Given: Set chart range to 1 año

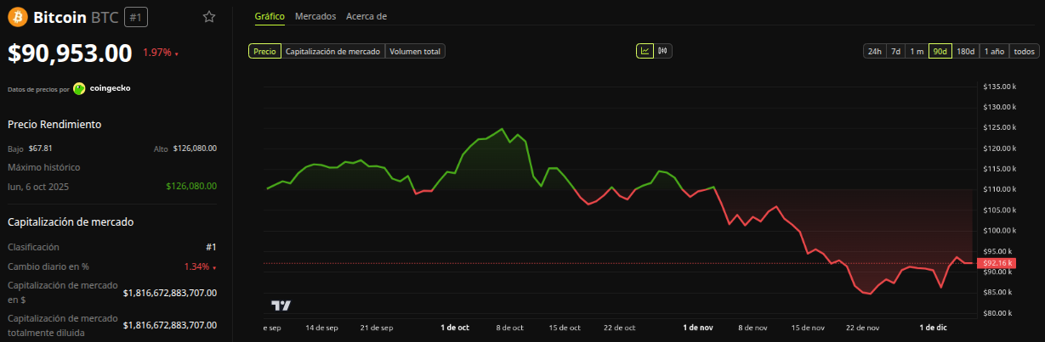Looking at the screenshot, I should point(994,52).
